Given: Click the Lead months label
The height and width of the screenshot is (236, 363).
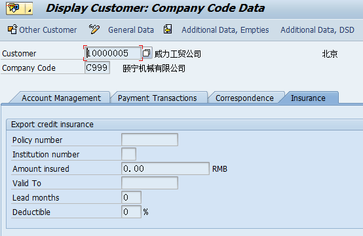Looking at the screenshot, I should pos(36,198).
